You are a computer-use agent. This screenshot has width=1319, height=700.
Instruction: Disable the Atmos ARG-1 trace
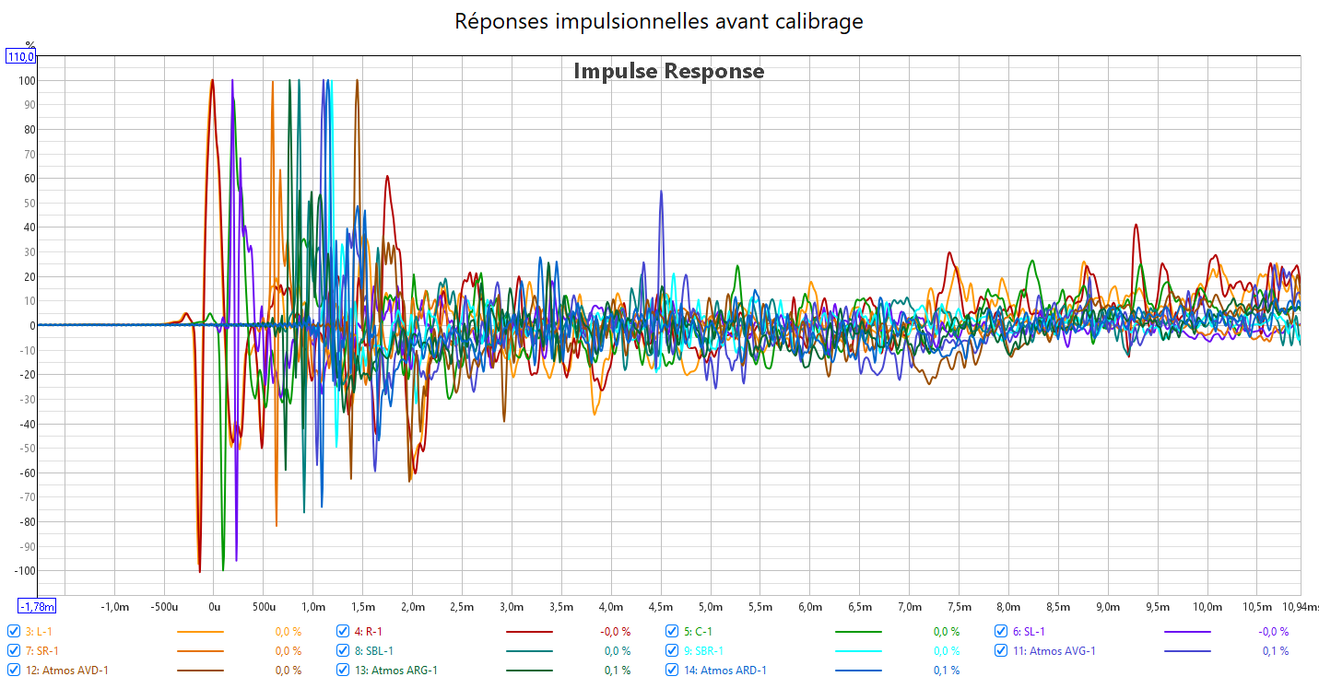coord(343,671)
